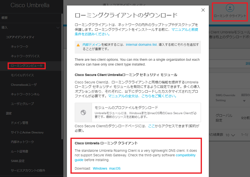
Task: Open ネットワーク in the sidebar
Action: (x=19, y=47)
